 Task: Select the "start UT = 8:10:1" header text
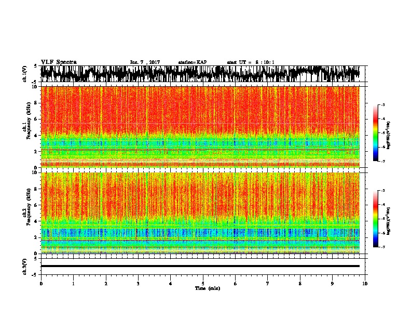251,62
